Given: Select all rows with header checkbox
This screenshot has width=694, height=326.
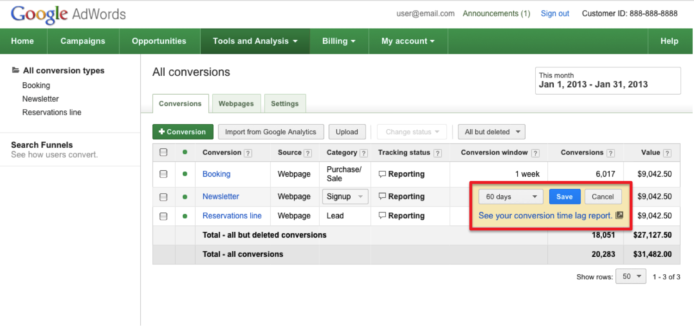Looking at the screenshot, I should 163,152.
